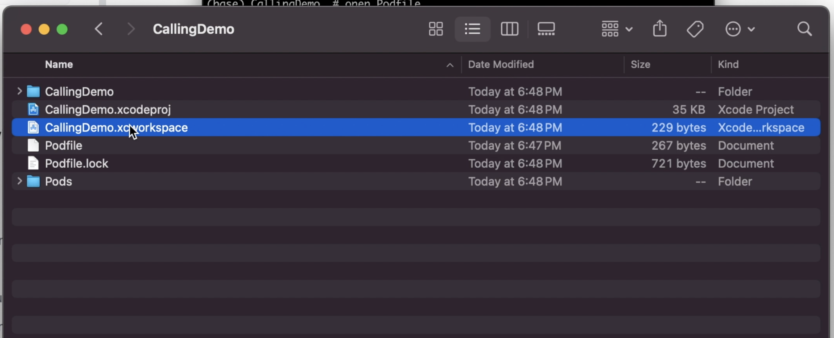
Task: Expand the Pods folder
Action: (x=19, y=181)
